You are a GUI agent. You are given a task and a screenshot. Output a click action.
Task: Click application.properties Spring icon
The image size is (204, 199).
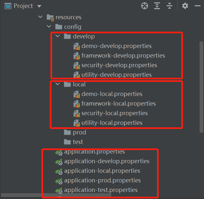pos(59,153)
